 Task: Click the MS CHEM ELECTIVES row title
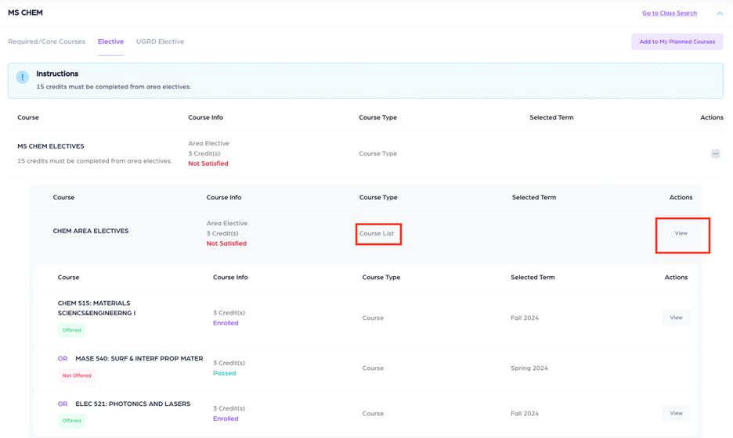(x=51, y=146)
